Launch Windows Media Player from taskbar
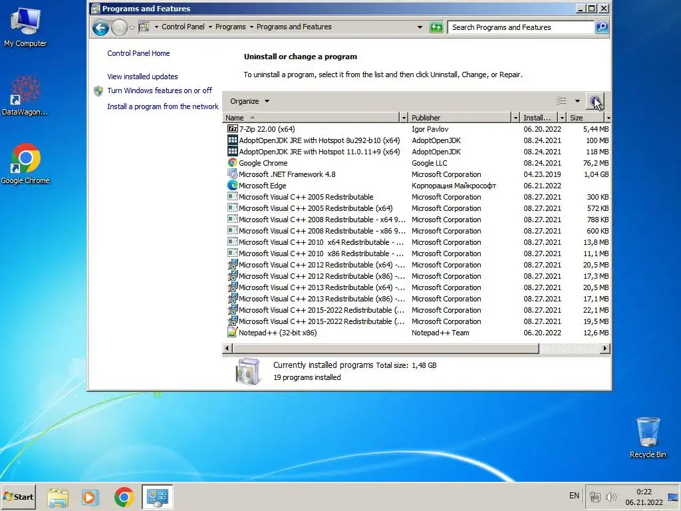Image resolution: width=681 pixels, height=511 pixels. 90,497
